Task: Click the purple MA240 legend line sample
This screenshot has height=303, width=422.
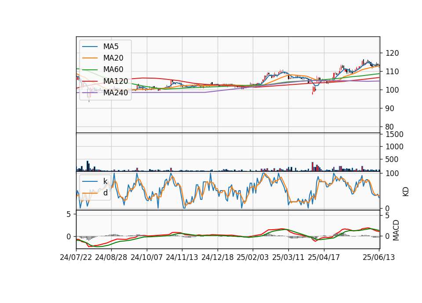Action: point(90,93)
